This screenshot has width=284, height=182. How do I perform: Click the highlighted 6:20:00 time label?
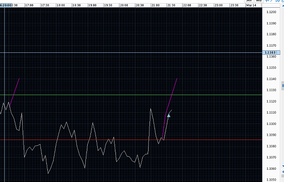(x=6, y=5)
